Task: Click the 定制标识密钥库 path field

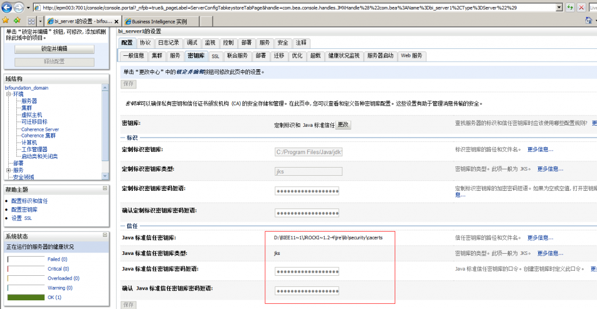Action: point(308,152)
